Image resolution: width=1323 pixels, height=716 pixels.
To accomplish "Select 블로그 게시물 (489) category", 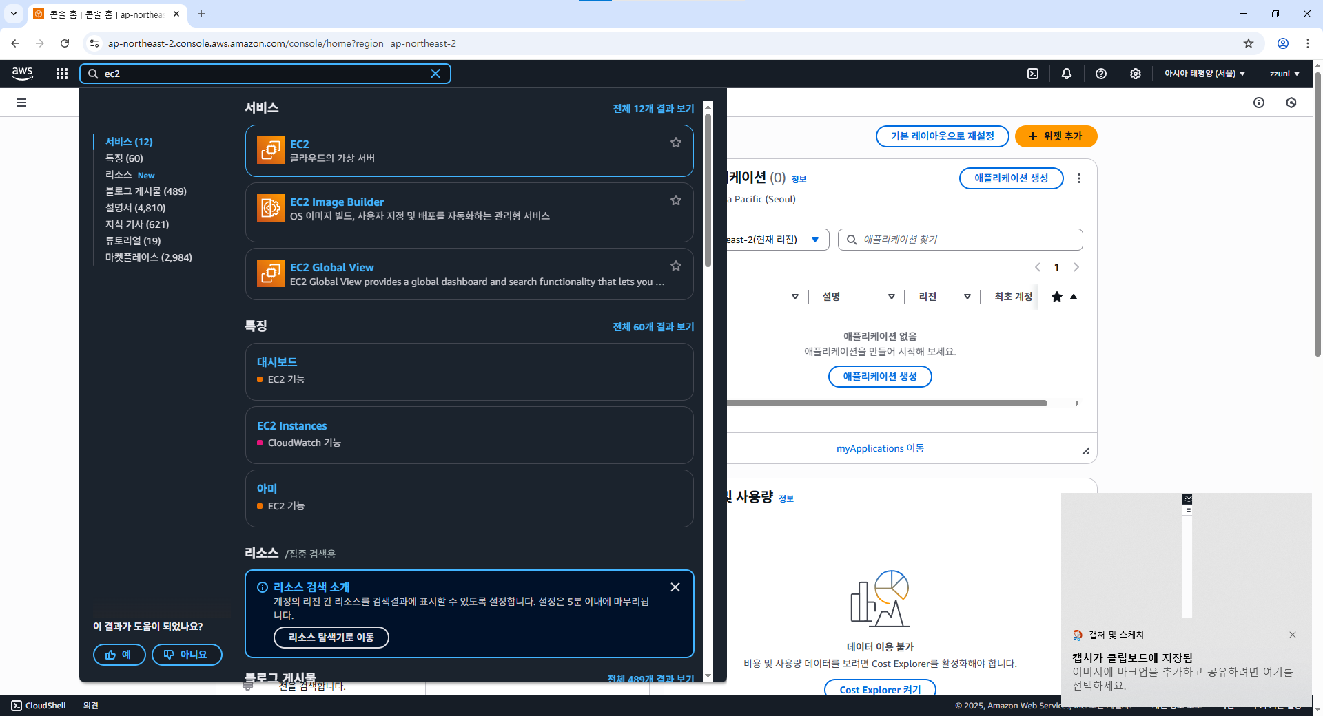I will click(x=146, y=191).
